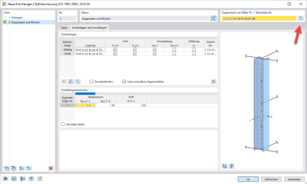The image size is (307, 184).
Task: Click the kT value cell 1.00
Action: tap(131, 105)
